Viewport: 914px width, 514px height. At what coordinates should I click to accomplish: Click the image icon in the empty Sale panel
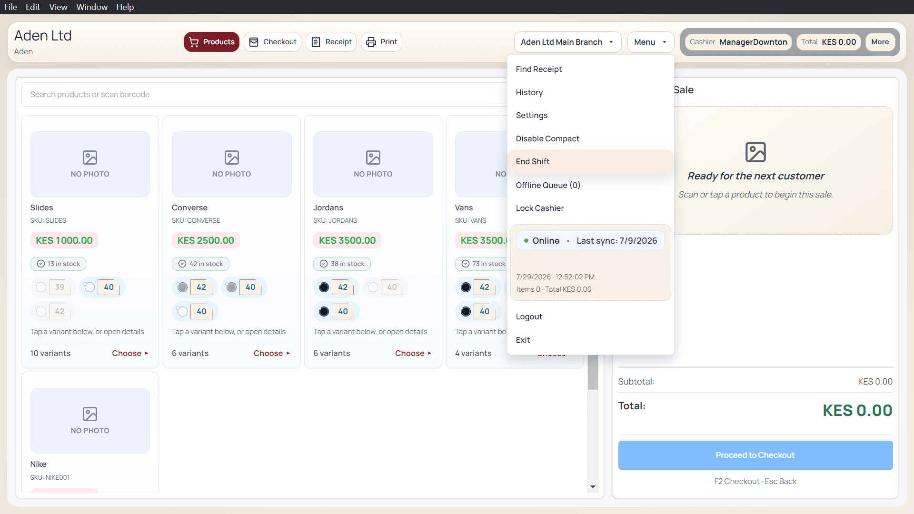click(x=755, y=152)
